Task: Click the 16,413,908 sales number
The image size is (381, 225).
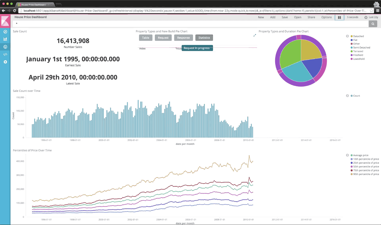Action: [x=73, y=41]
